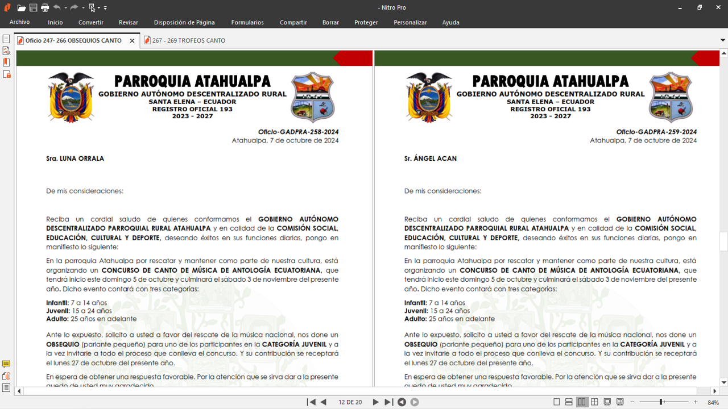Go to the last page of document
Viewport: 728px width, 409px height.
click(388, 402)
